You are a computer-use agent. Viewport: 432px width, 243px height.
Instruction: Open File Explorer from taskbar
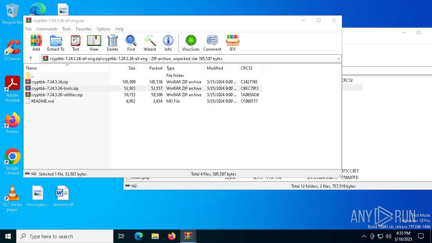click(155, 236)
